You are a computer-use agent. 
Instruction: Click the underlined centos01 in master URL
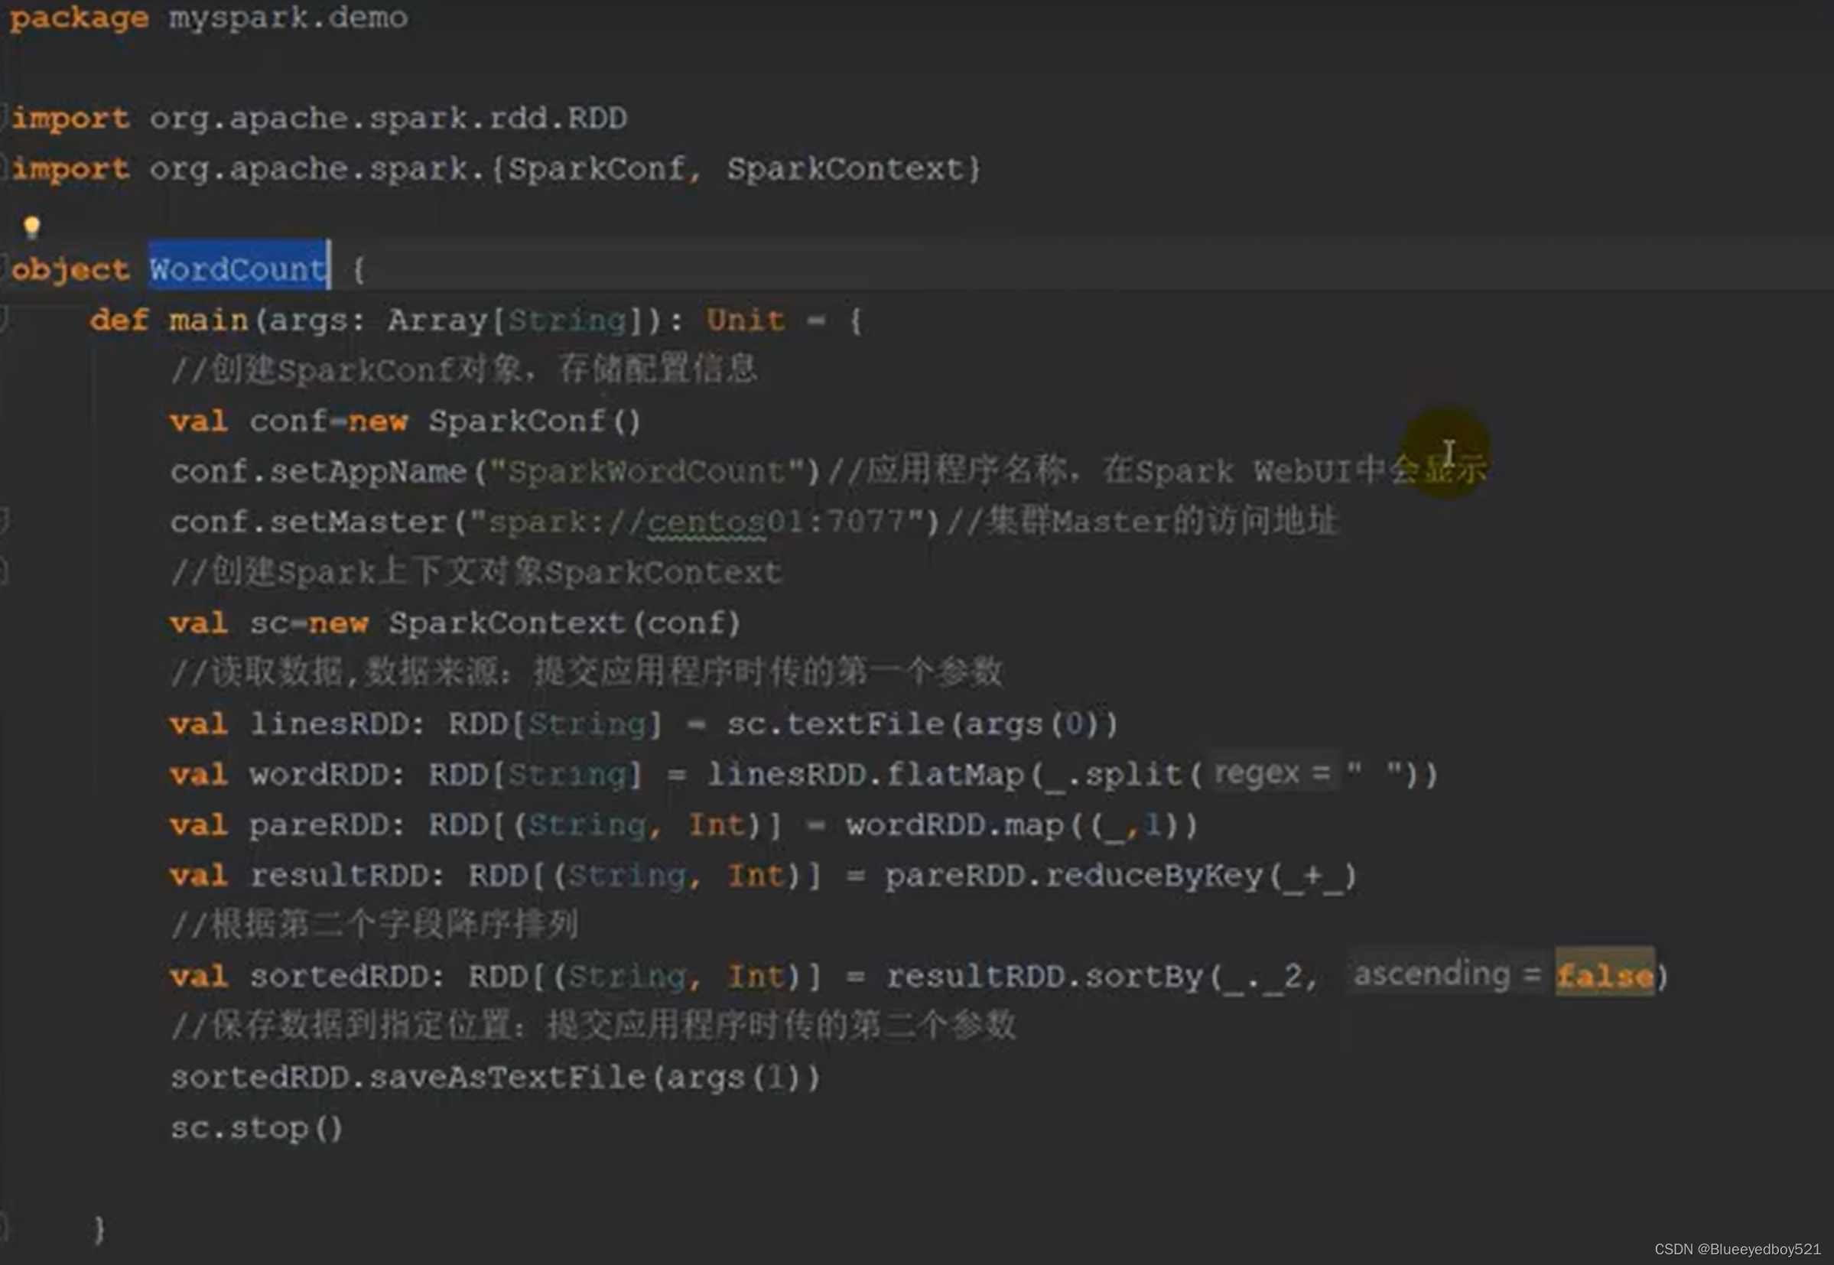(706, 522)
